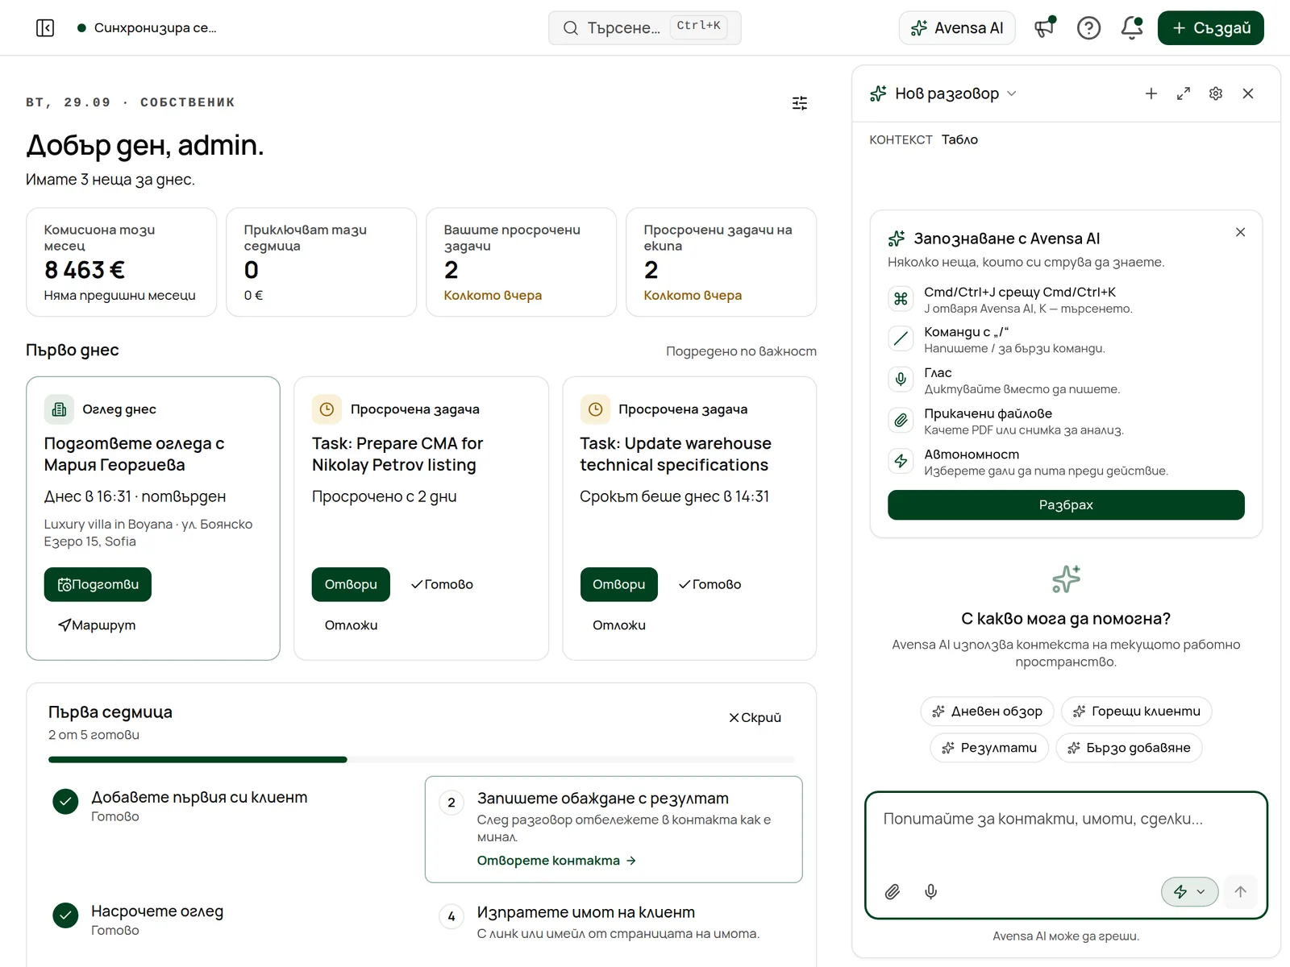Open the help question mark icon
Screen dimensions: 1290x967
tap(1088, 28)
